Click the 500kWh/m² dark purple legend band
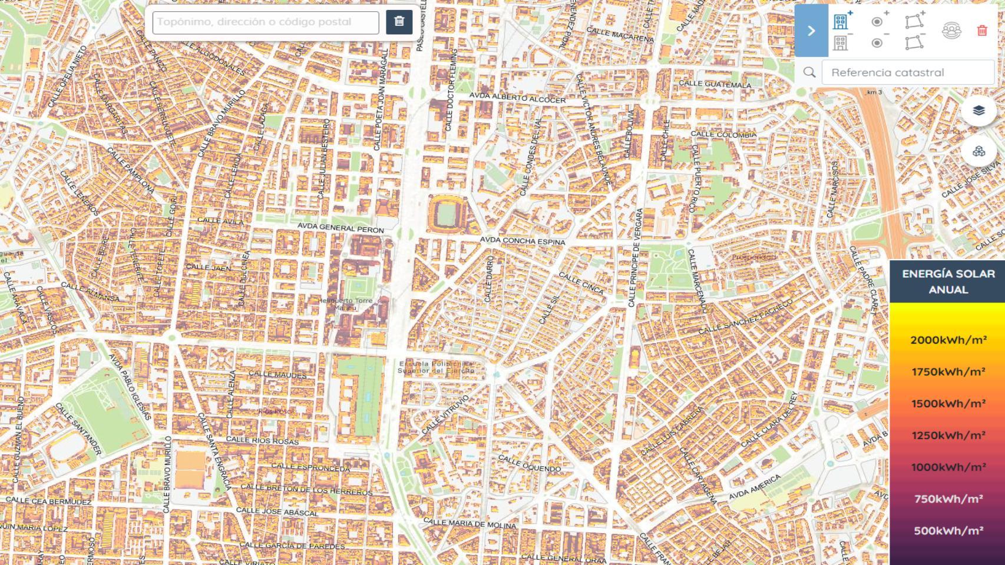Image resolution: width=1005 pixels, height=565 pixels. coord(947,530)
